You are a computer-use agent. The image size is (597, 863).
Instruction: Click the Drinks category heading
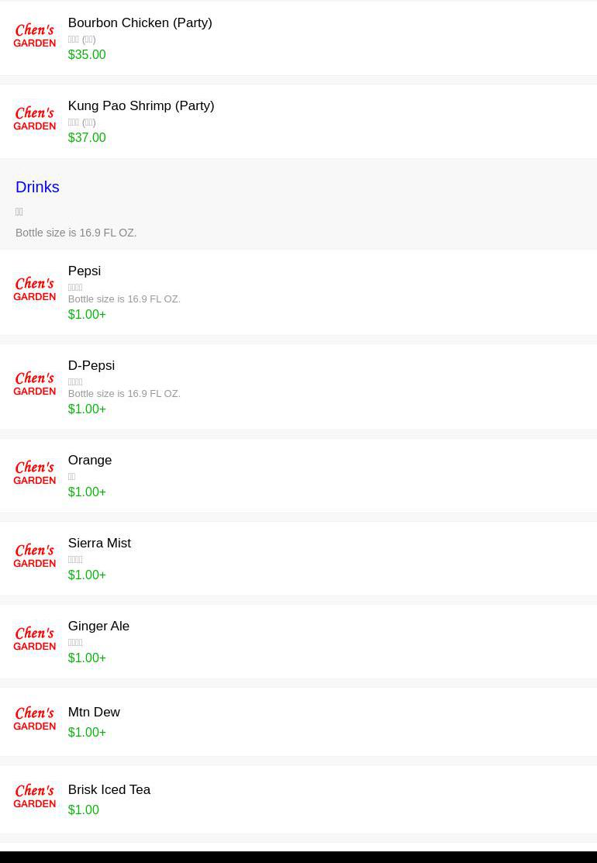[x=37, y=187]
